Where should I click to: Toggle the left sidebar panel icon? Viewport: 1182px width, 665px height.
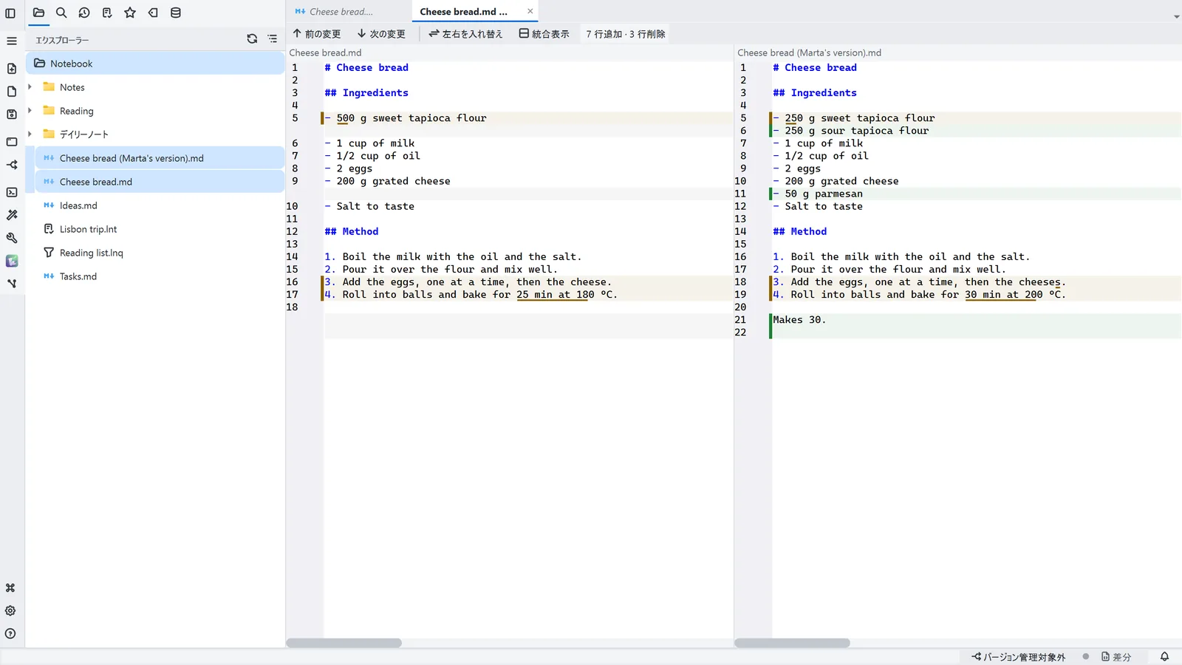10,13
